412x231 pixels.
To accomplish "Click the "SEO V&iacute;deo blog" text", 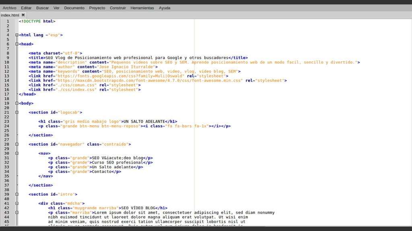I will coord(117,158).
